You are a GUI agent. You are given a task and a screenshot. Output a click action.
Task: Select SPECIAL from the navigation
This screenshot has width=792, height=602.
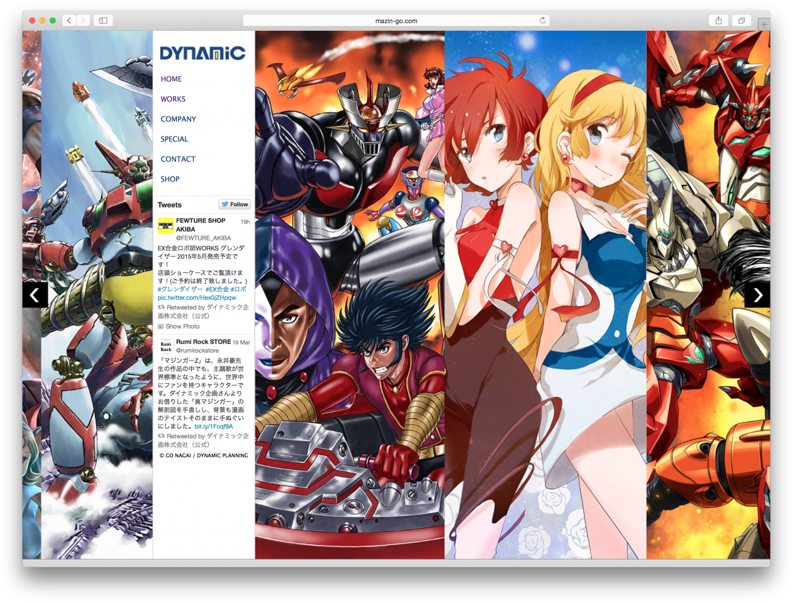point(174,139)
